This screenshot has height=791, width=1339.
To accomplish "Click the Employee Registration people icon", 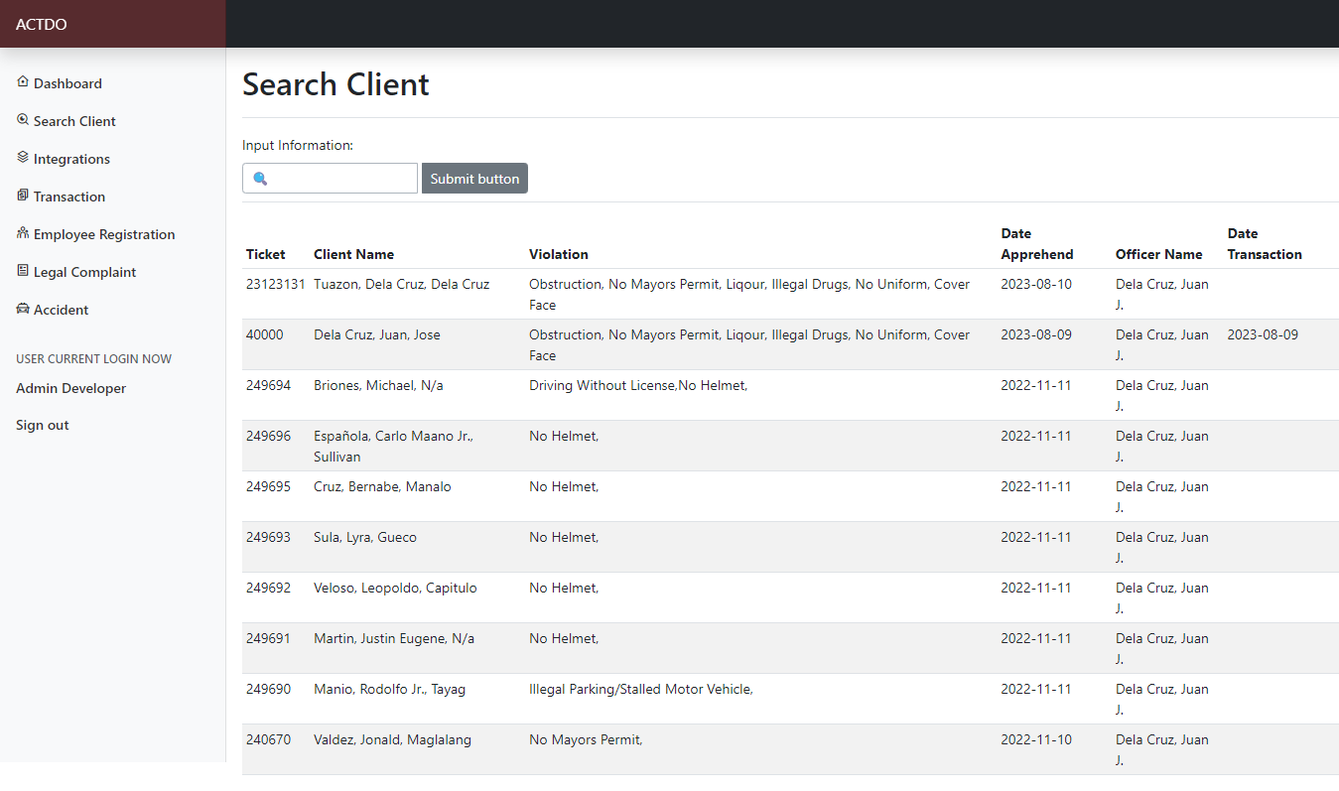I will [23, 233].
